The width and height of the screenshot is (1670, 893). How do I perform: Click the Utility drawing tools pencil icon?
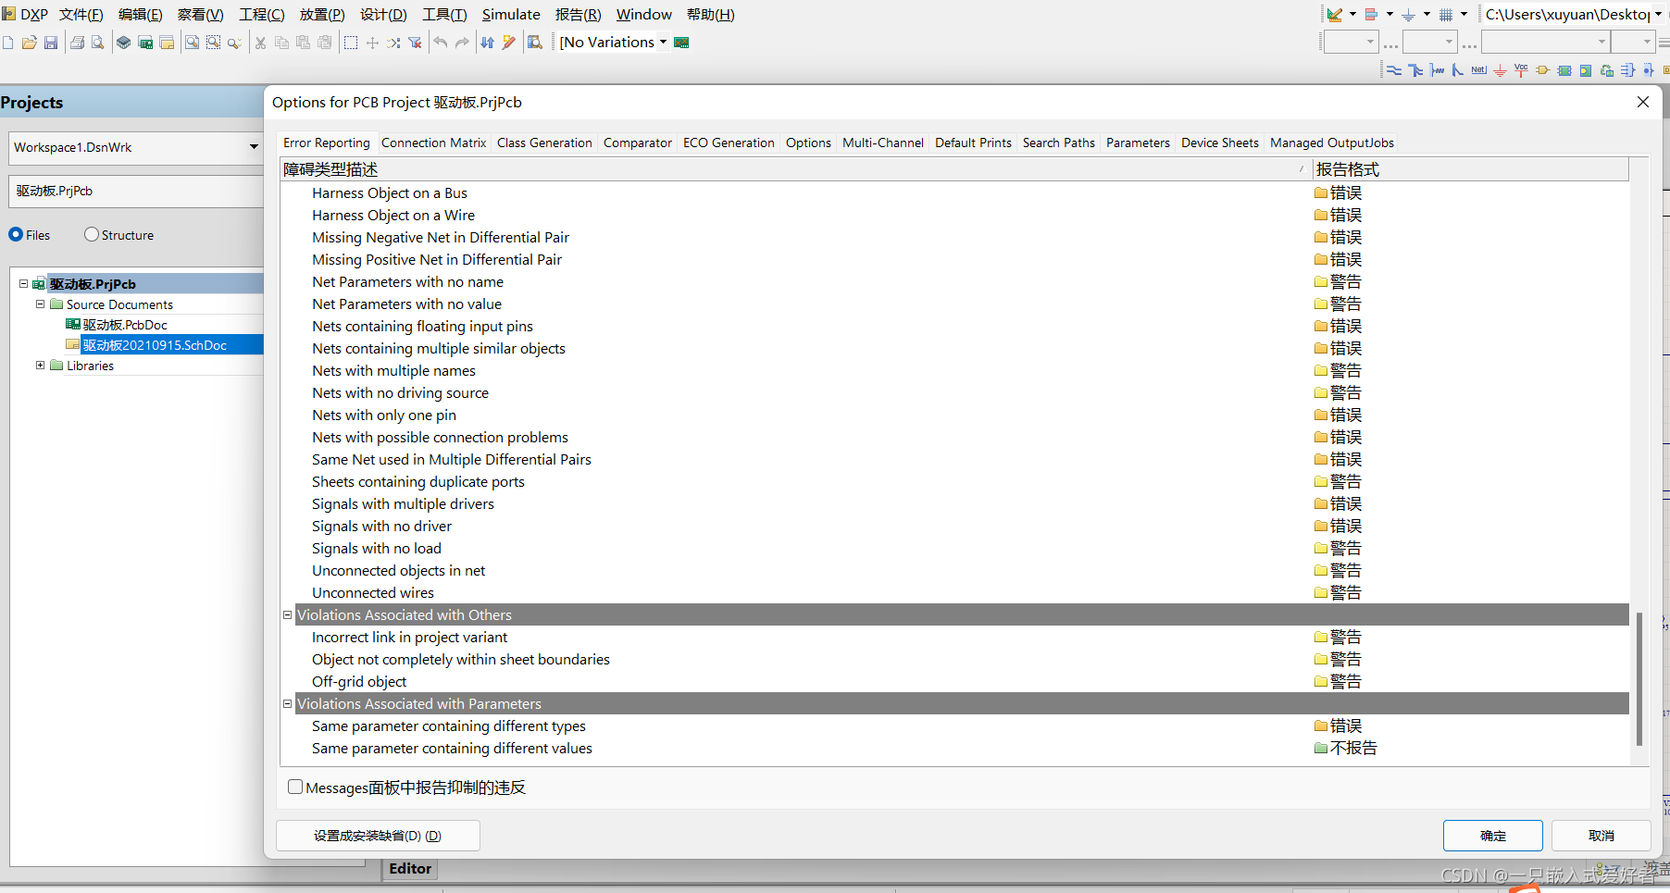(x=1335, y=15)
